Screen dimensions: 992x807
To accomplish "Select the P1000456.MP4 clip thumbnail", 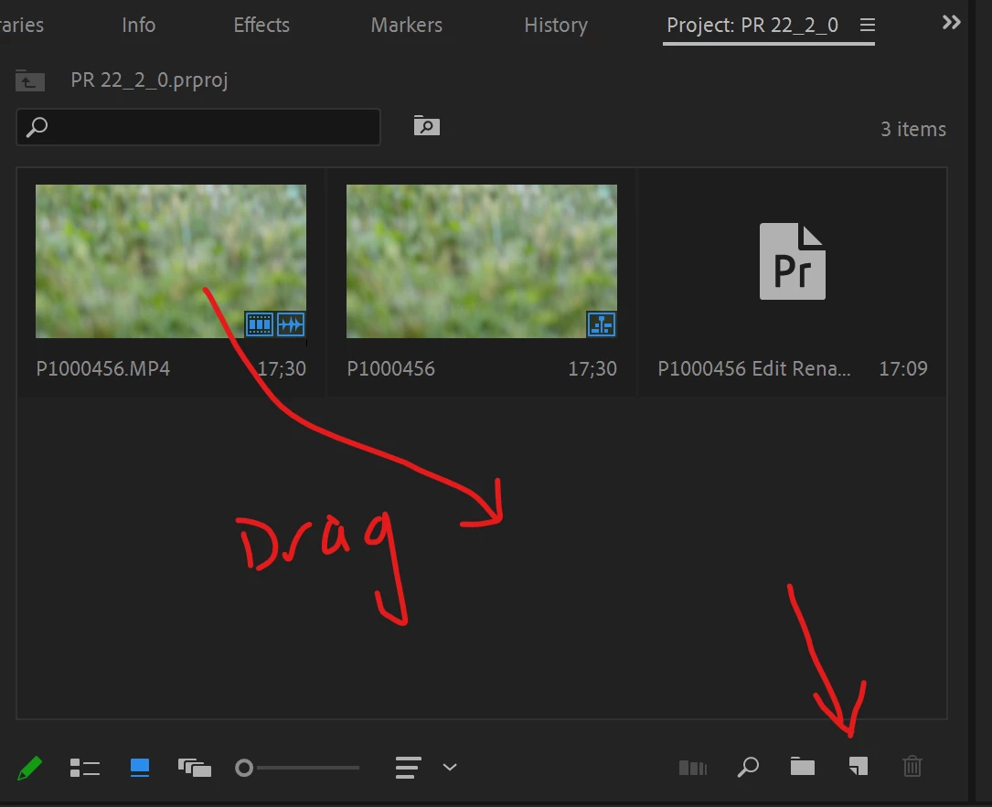I will click(x=171, y=261).
